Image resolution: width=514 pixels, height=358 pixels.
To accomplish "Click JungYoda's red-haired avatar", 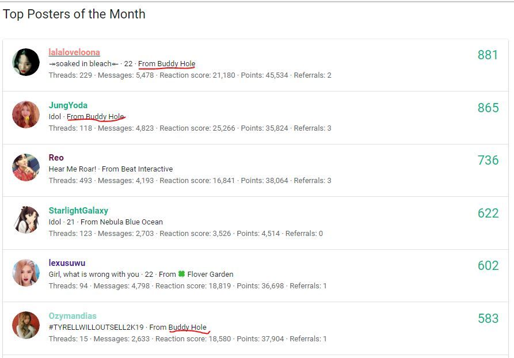I will click(26, 115).
